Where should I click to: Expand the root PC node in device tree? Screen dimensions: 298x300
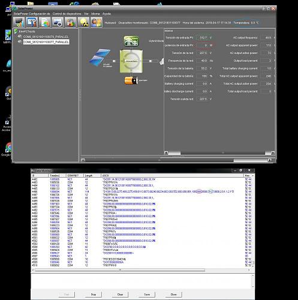[x=16, y=31]
